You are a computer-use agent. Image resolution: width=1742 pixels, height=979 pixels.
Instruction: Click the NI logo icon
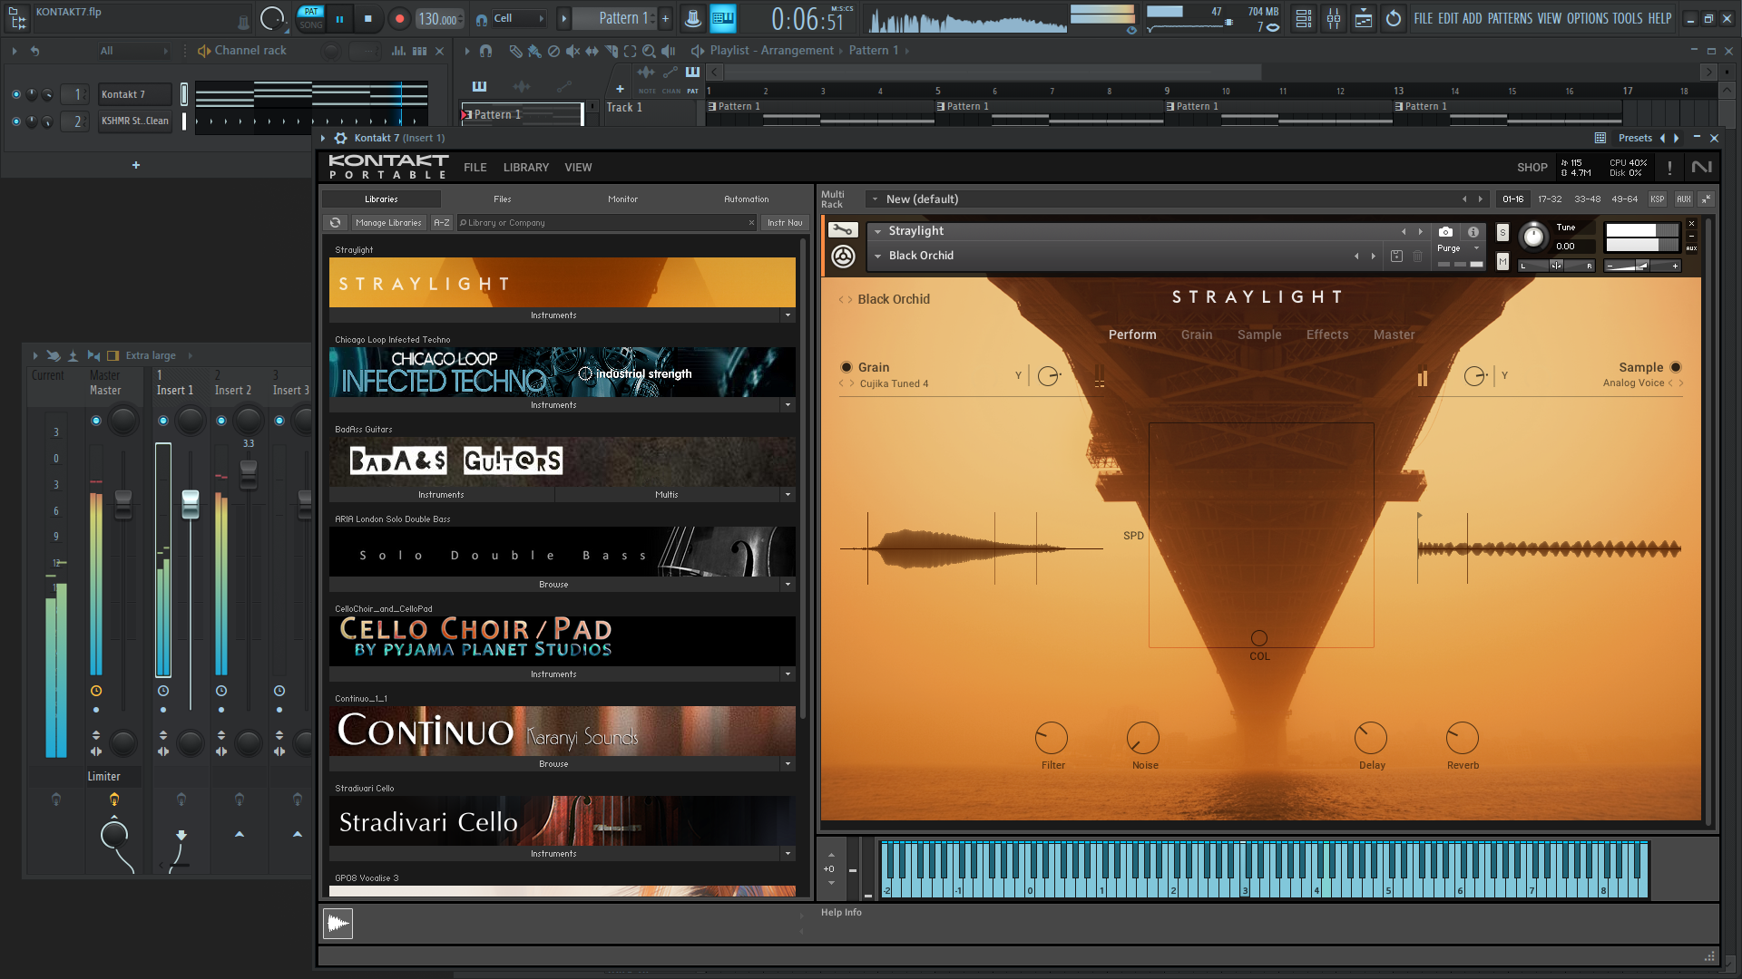pos(1702,167)
